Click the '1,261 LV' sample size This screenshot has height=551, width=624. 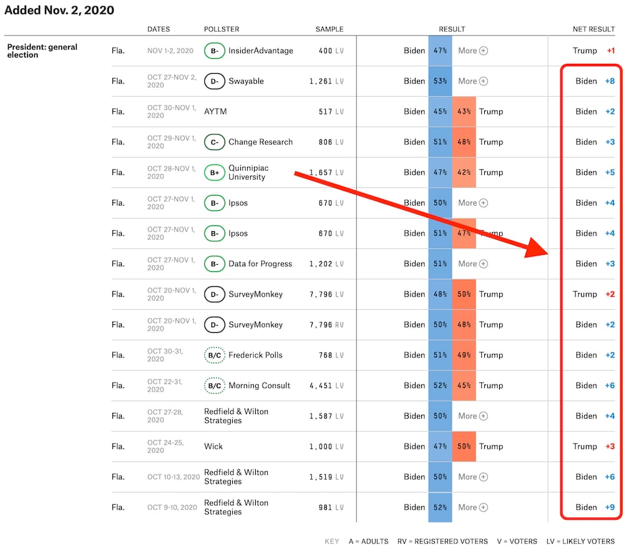pos(326,81)
